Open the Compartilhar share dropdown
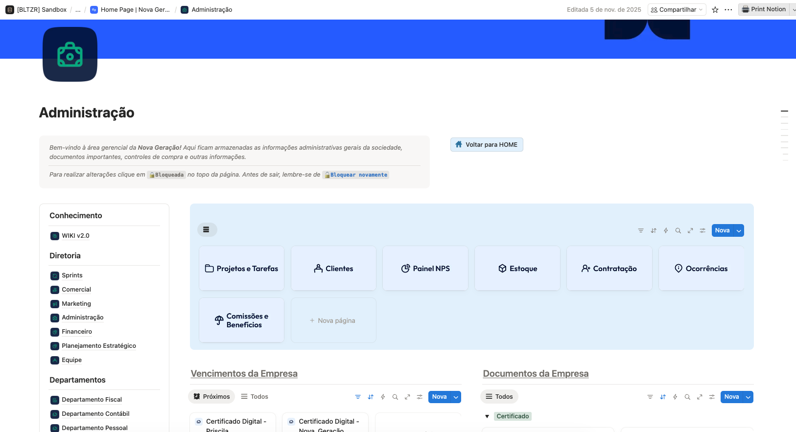Viewport: 796px width, 432px height. (677, 10)
